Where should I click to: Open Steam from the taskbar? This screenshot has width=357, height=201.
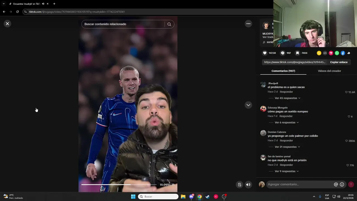coord(208,197)
